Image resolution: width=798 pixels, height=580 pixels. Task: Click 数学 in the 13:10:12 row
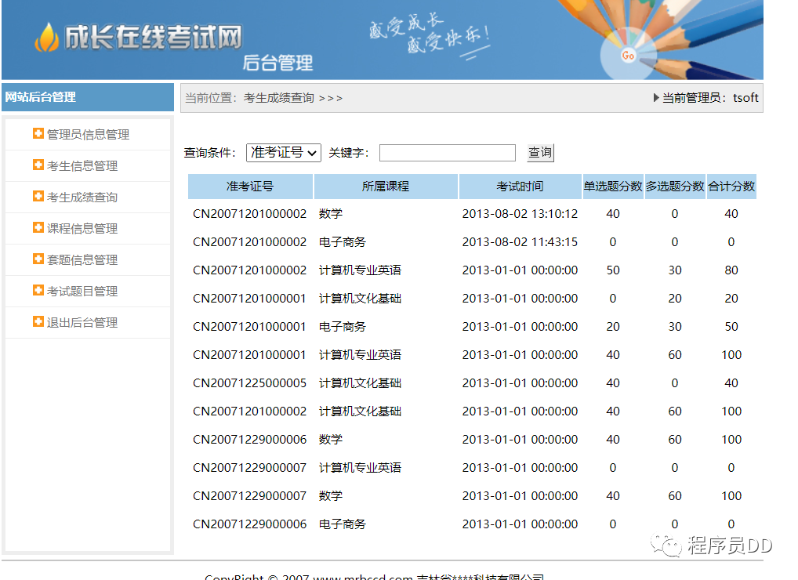point(331,214)
